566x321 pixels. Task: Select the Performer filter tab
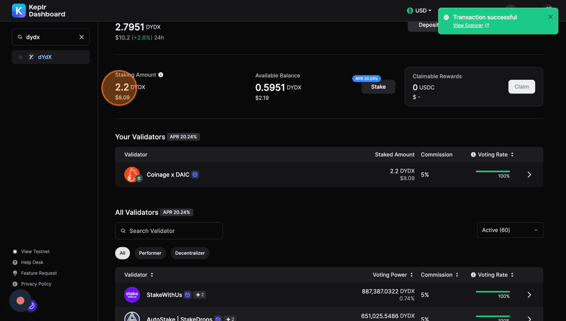click(x=150, y=253)
